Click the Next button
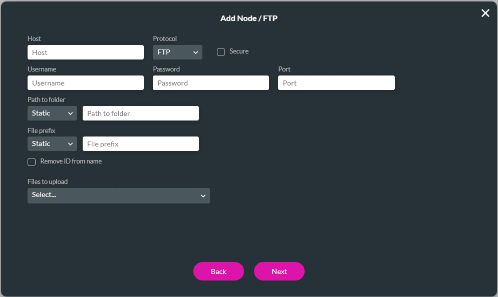The width and height of the screenshot is (498, 297). [279, 271]
